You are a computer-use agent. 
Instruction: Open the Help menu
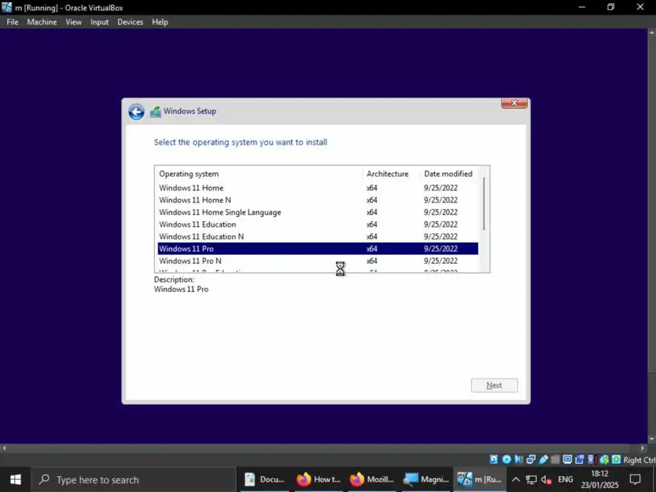click(x=160, y=22)
